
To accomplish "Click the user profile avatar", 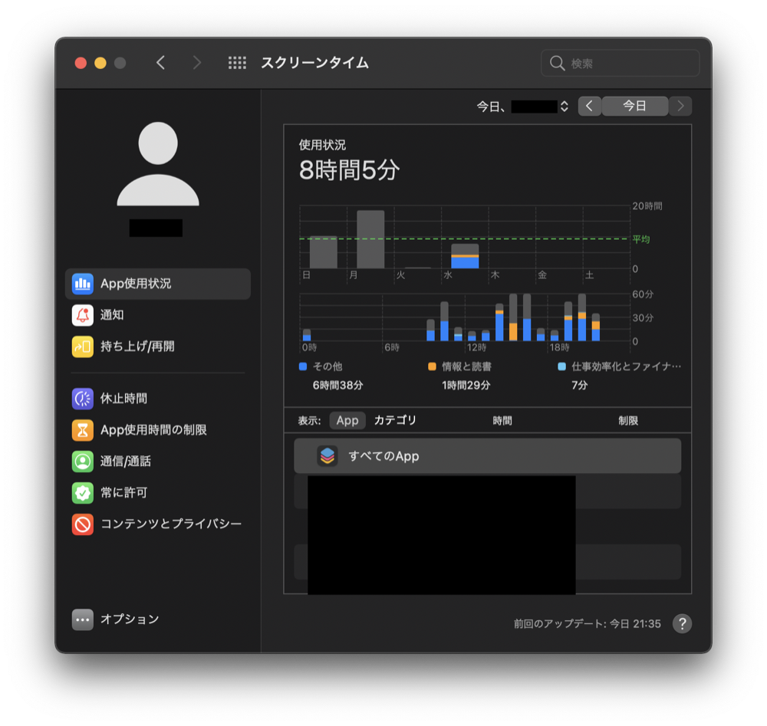I will click(x=158, y=164).
